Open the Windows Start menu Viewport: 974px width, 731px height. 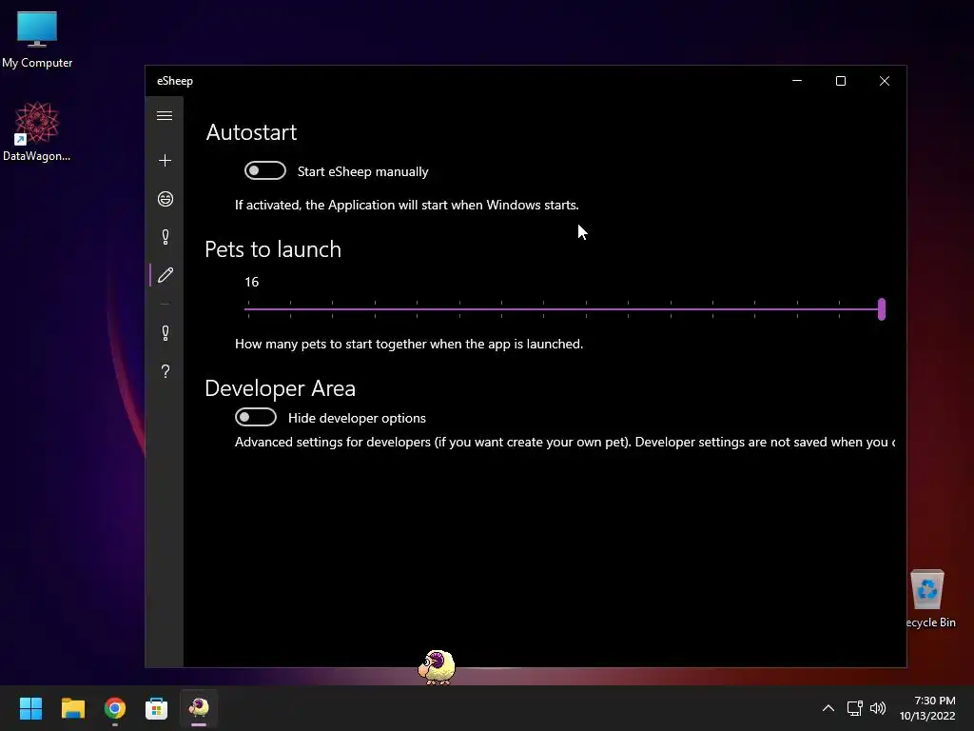(31, 708)
